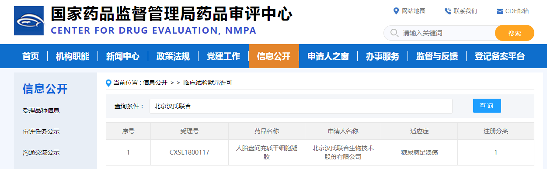
Task: Click acceptance number CXSL1800117
Action: click(189, 152)
